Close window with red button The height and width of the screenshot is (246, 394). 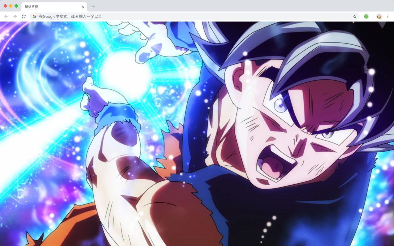tap(5, 6)
